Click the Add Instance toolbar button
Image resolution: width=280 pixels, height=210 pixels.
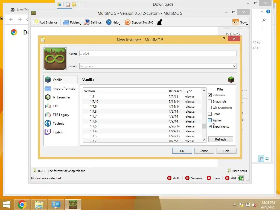(46, 22)
